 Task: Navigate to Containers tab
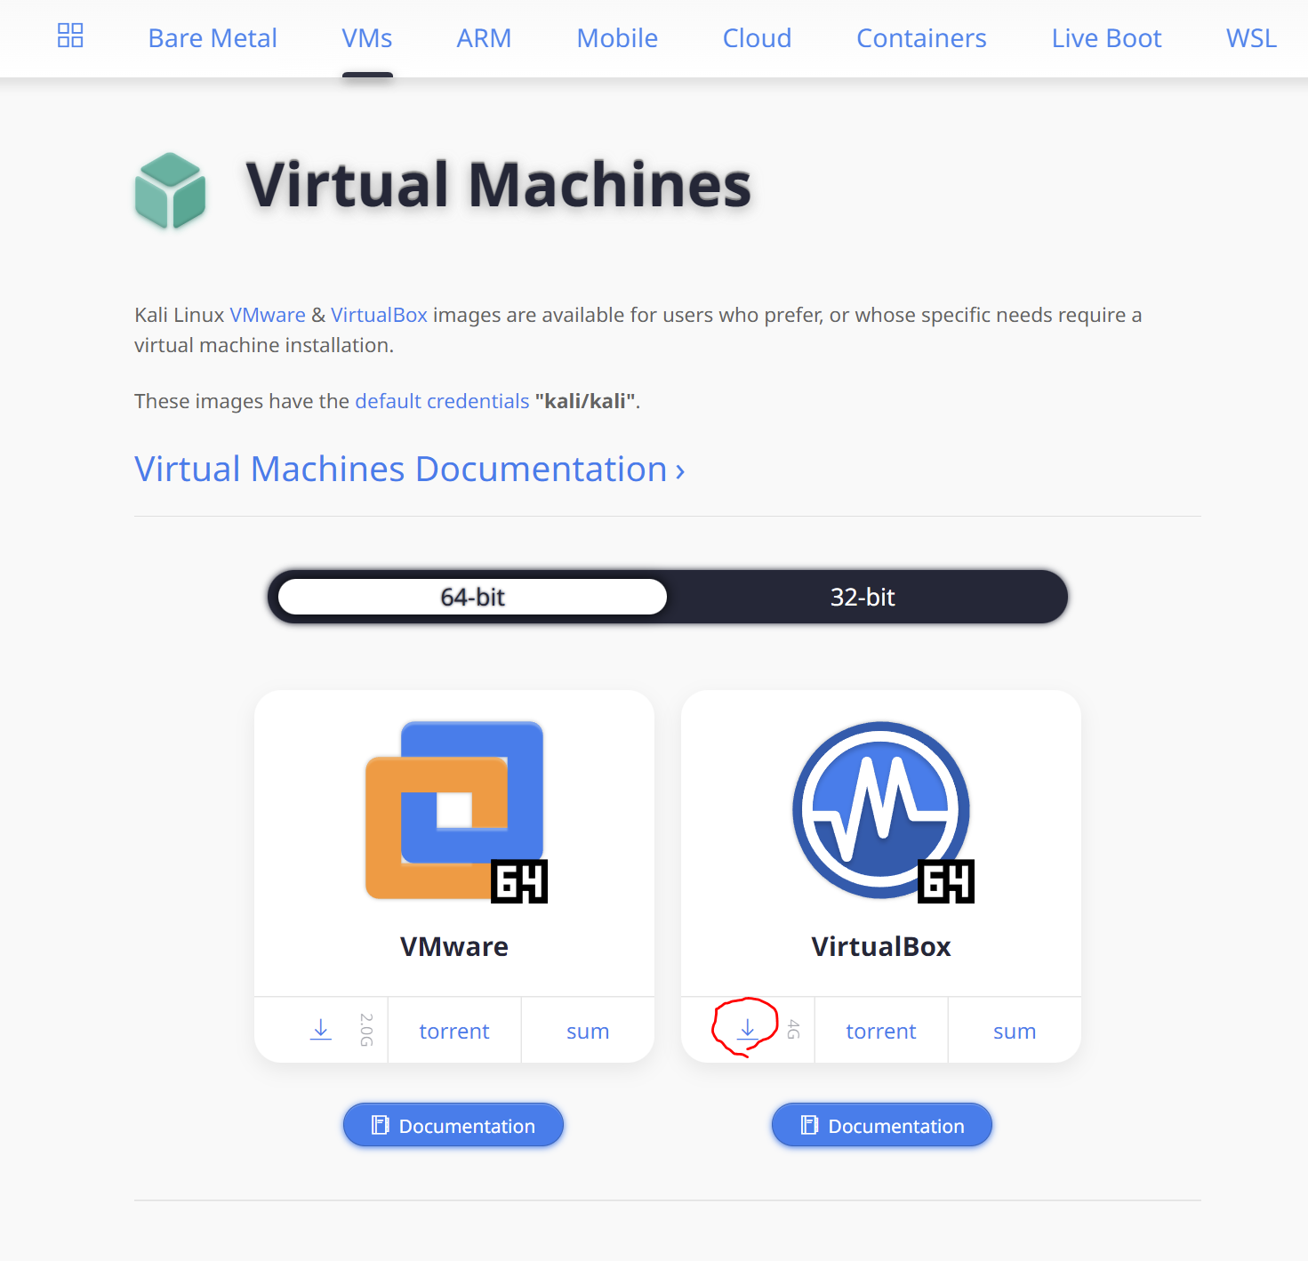click(921, 38)
